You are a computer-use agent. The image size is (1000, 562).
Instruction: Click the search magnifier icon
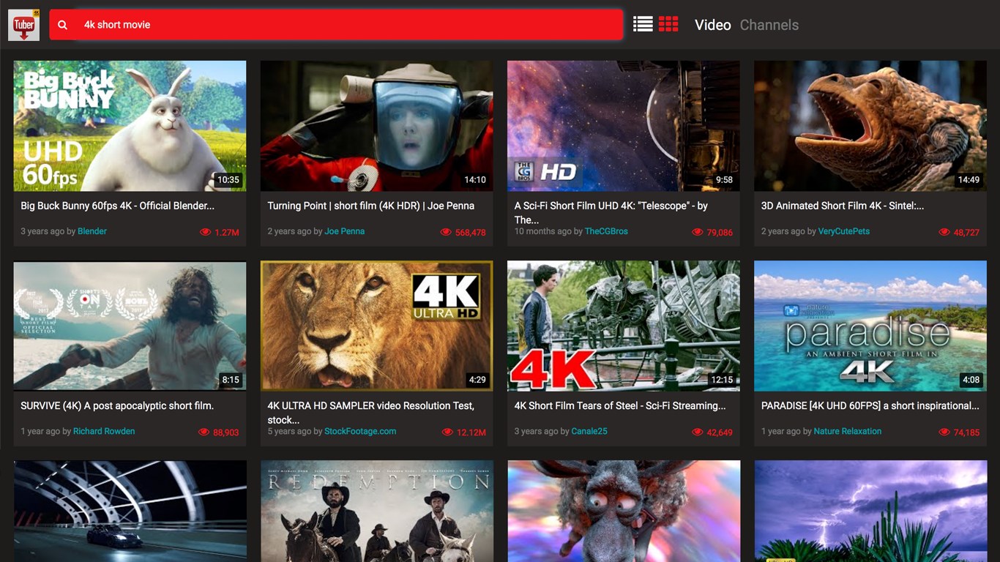[x=63, y=25]
